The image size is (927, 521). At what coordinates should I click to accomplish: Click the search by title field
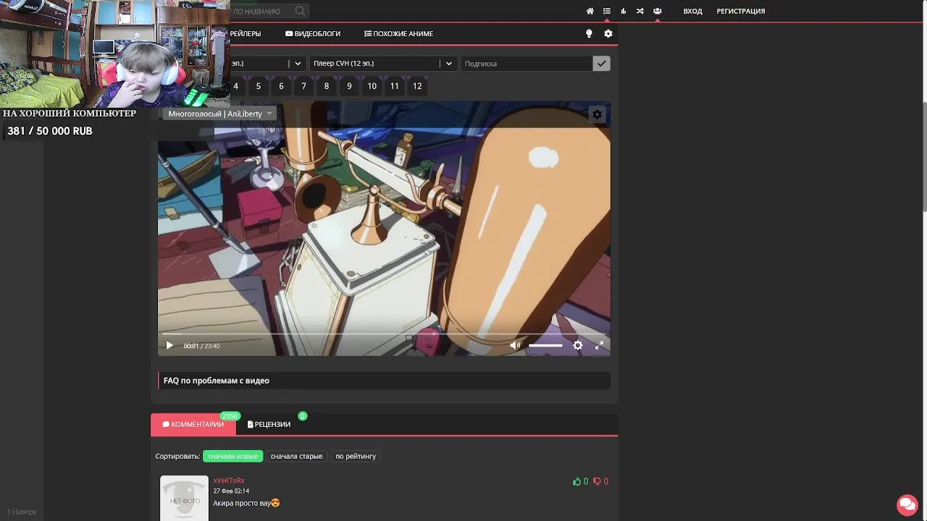coord(262,11)
